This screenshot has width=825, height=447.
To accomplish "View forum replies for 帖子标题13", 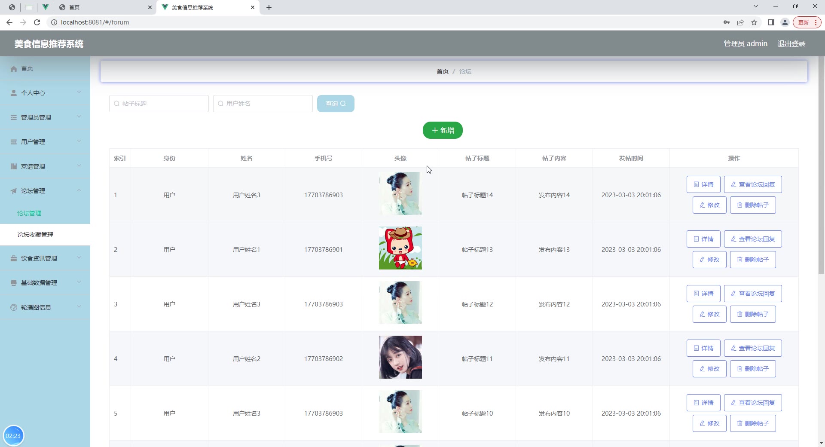I will (x=753, y=239).
